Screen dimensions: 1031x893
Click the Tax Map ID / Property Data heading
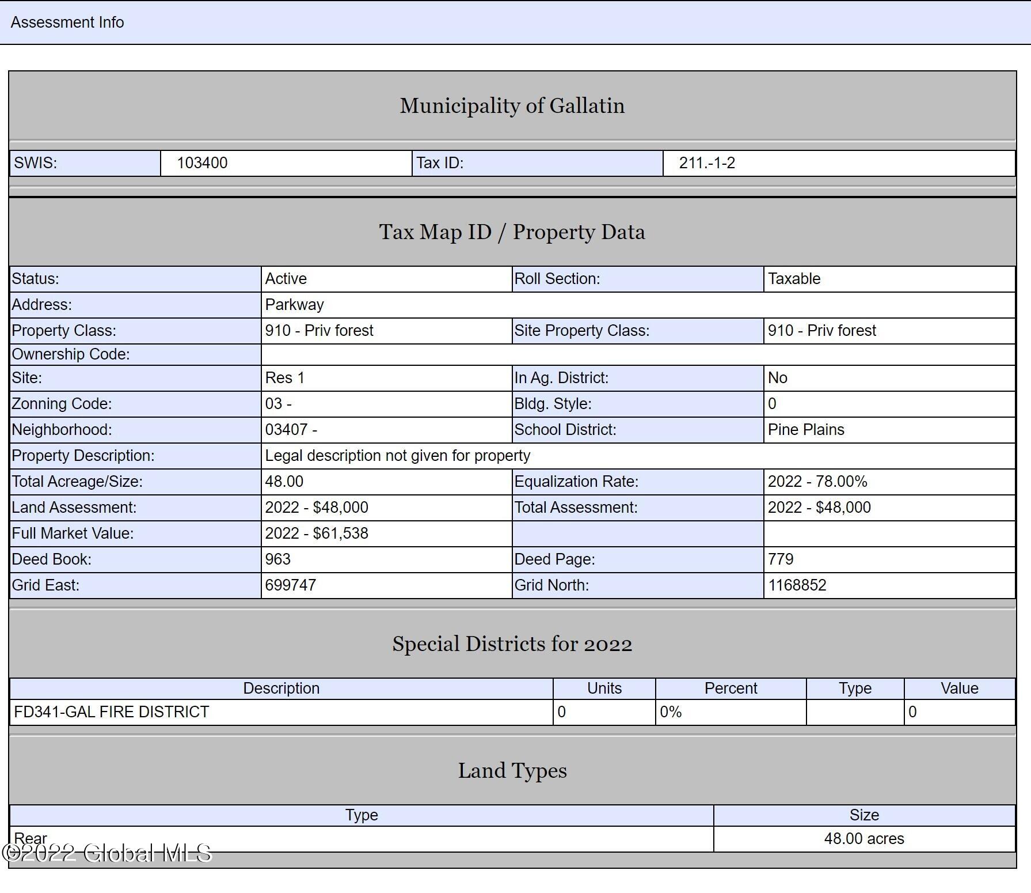click(x=512, y=232)
